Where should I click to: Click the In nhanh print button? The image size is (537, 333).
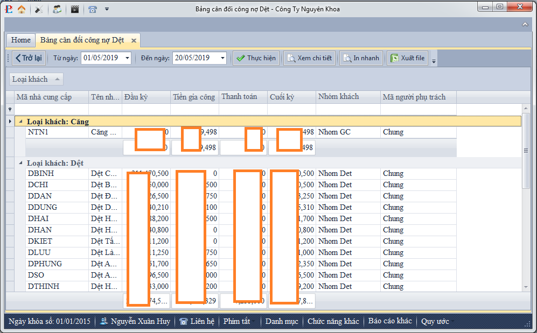click(361, 58)
